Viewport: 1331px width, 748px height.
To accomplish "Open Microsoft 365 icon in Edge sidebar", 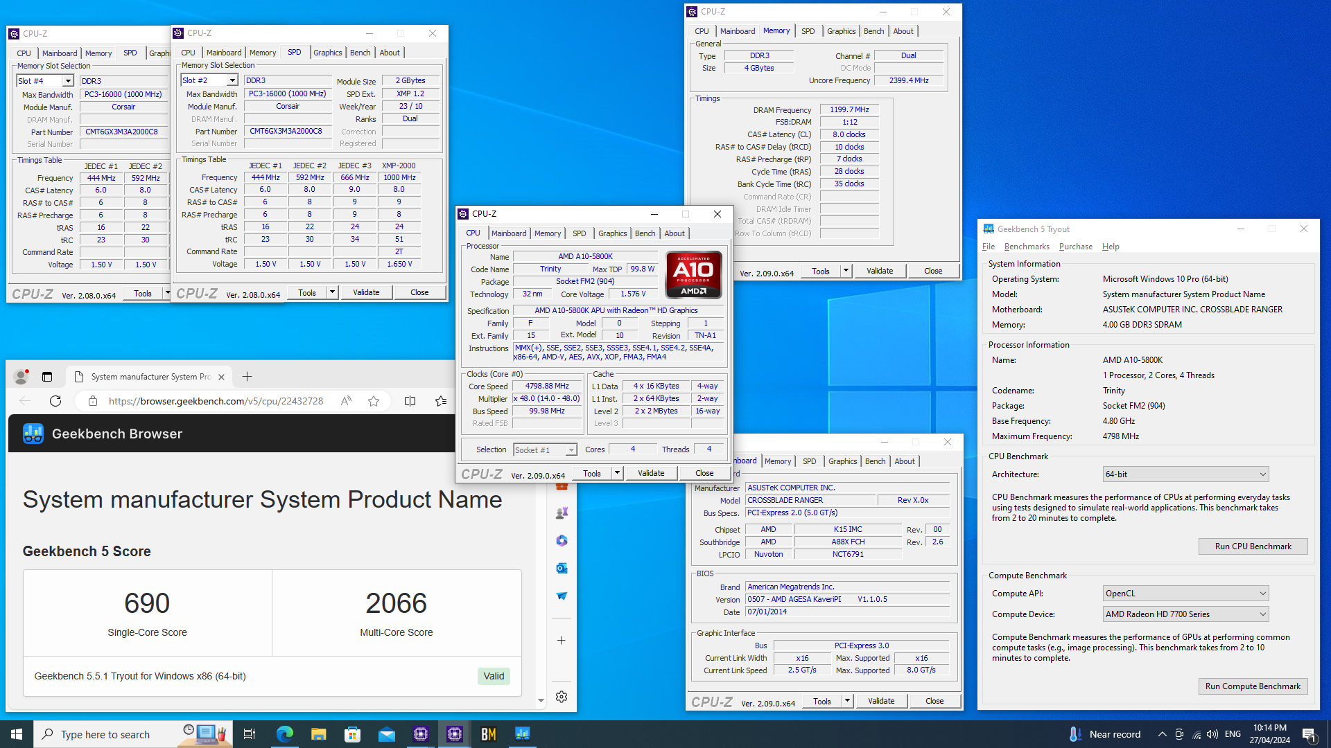I will [x=562, y=540].
